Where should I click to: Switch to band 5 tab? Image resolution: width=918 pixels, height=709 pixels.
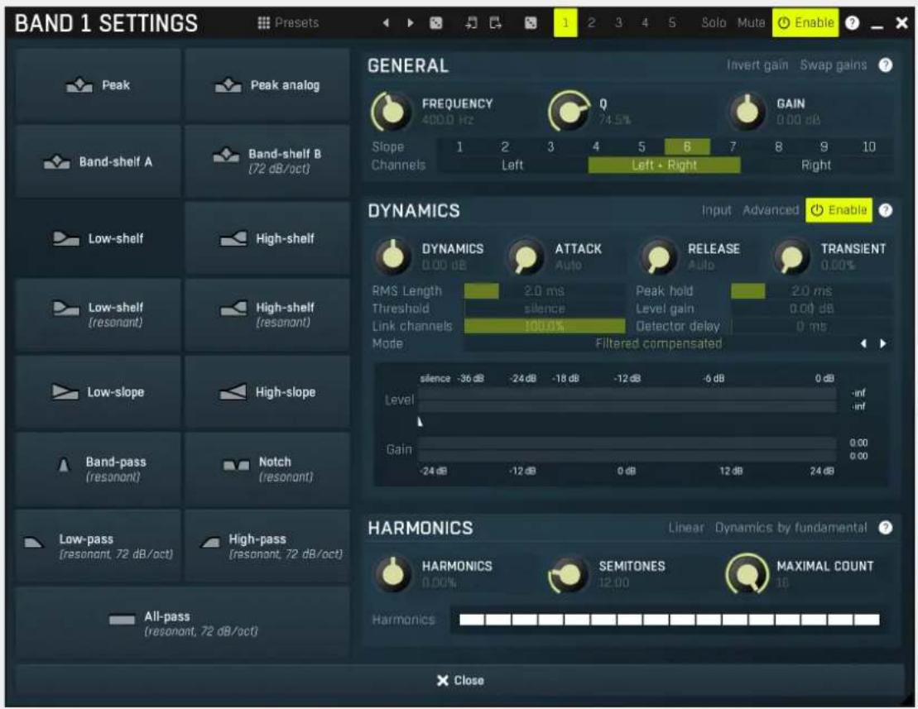click(672, 23)
